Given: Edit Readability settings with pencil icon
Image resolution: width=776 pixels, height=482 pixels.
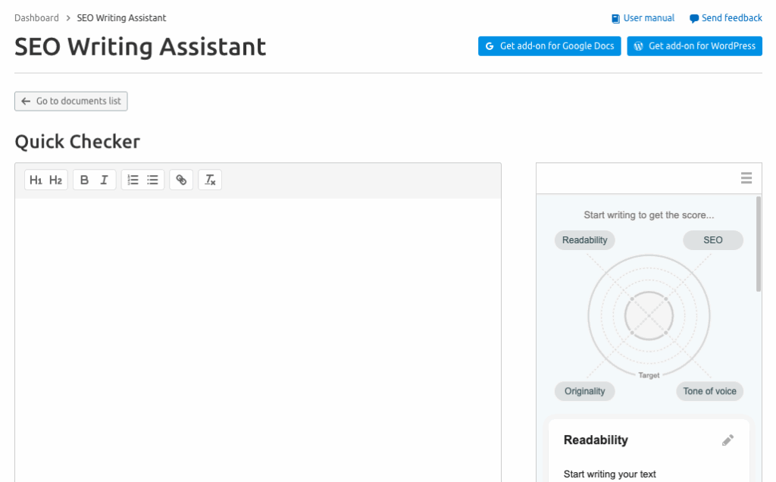Looking at the screenshot, I should 727,440.
